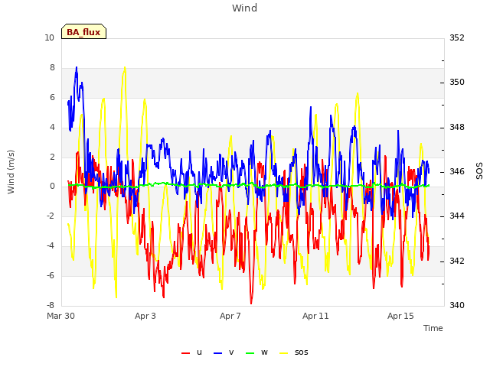
Task: Click the left axis value '-2'
Action: coord(51,216)
